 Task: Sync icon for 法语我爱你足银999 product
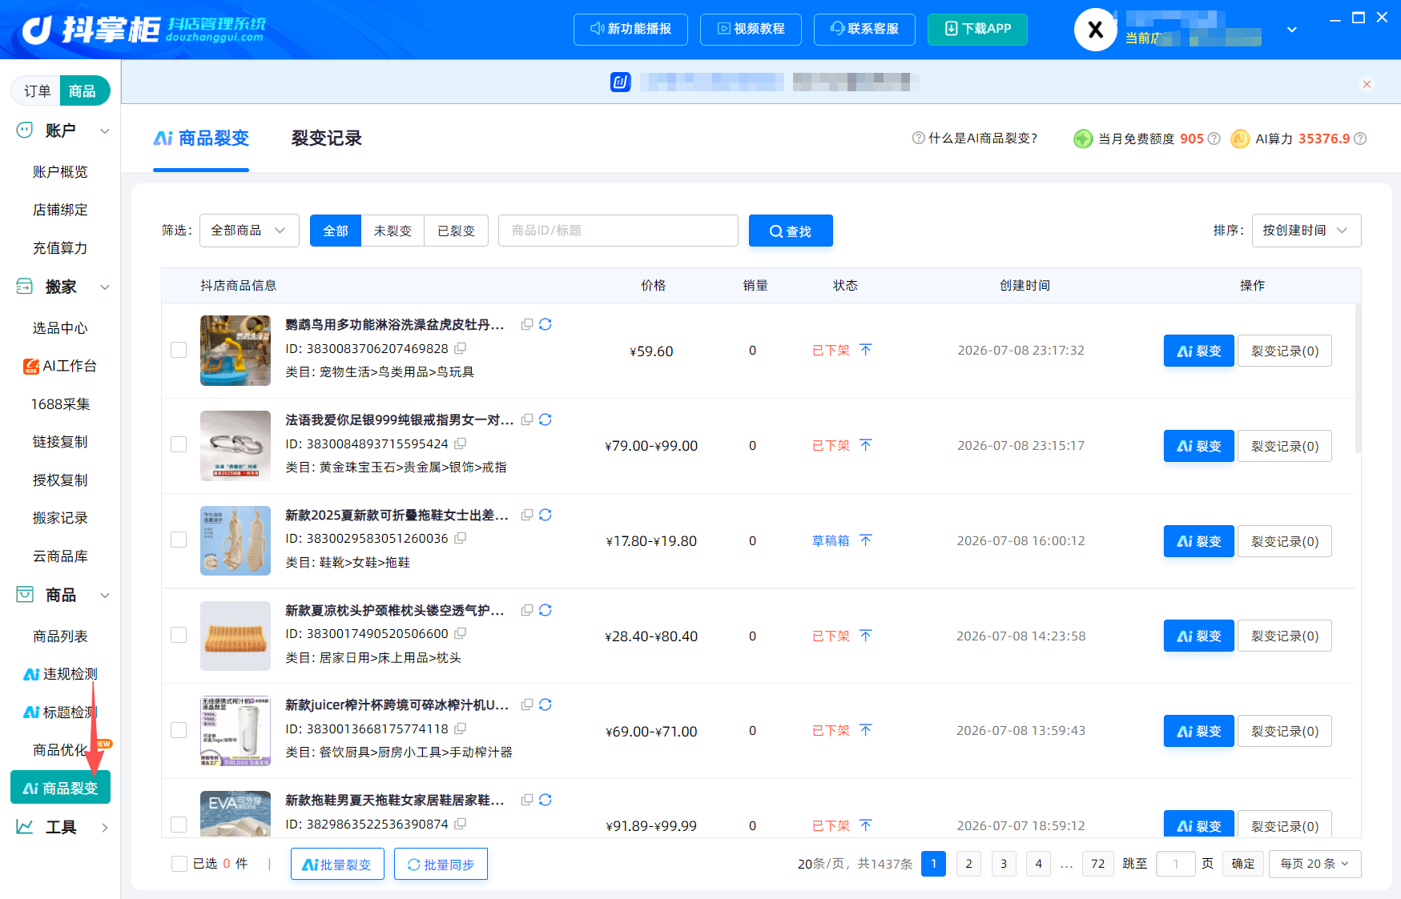coord(546,419)
